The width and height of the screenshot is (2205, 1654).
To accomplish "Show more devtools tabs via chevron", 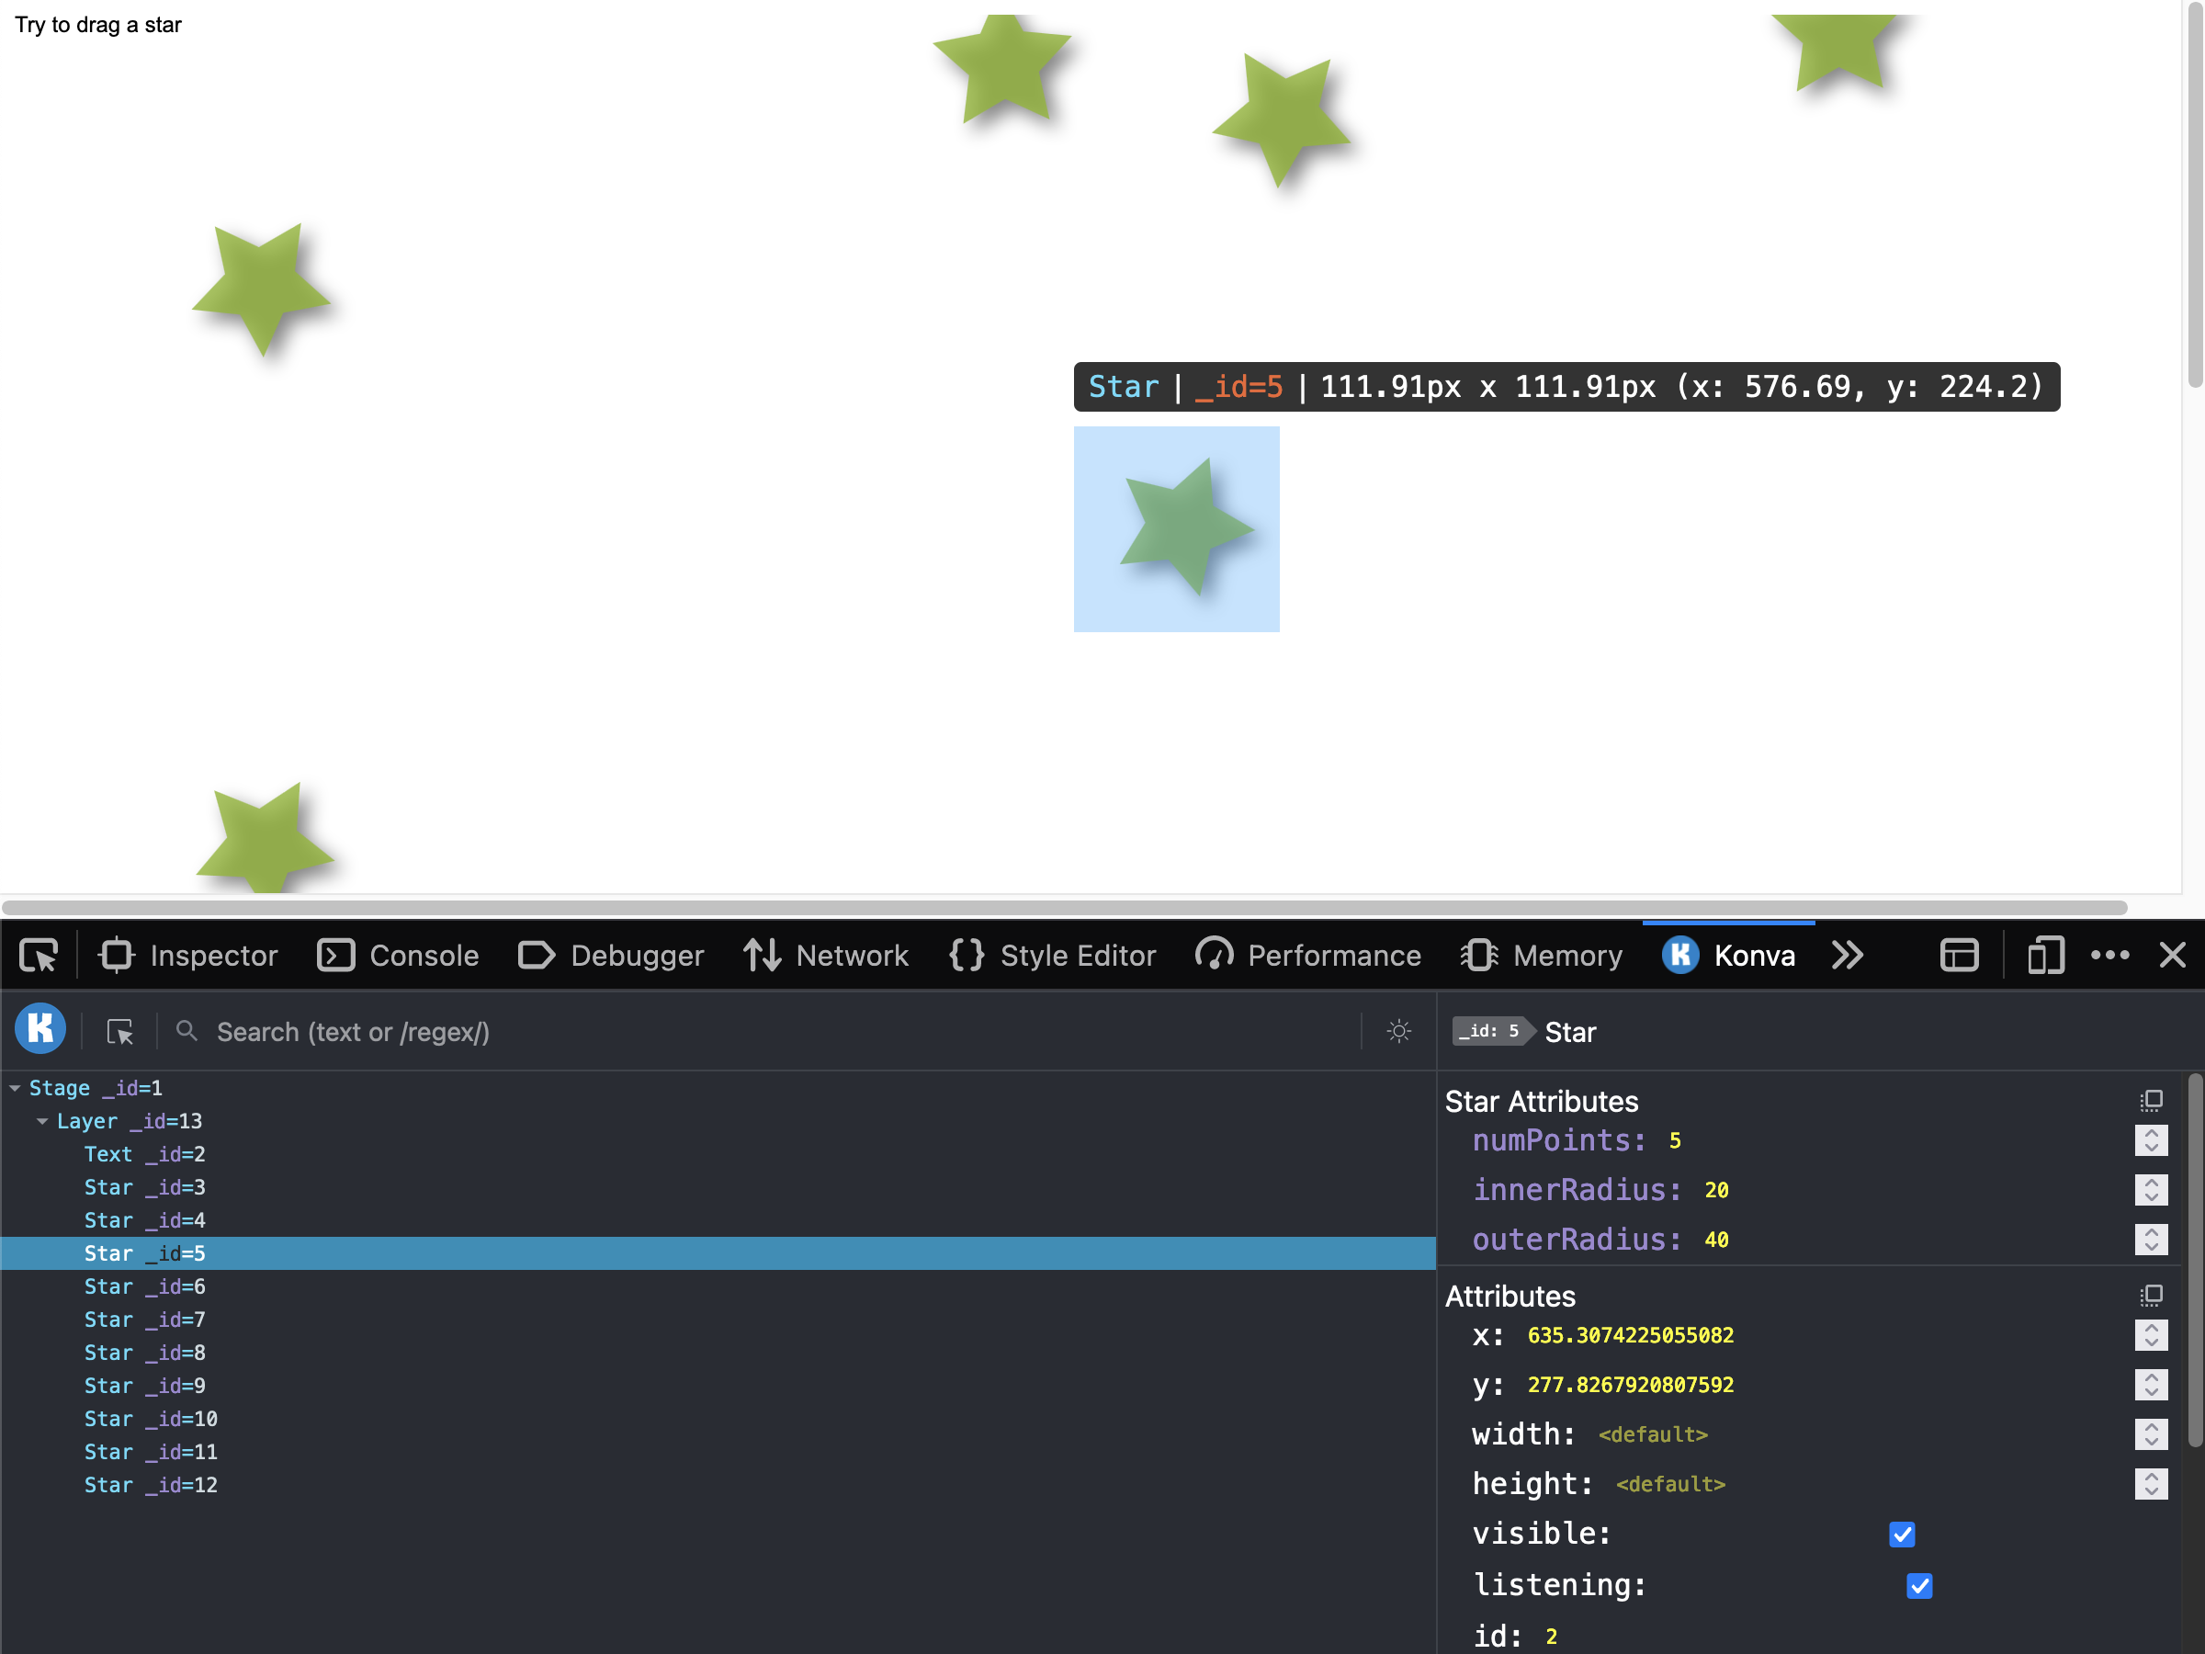I will (1846, 955).
